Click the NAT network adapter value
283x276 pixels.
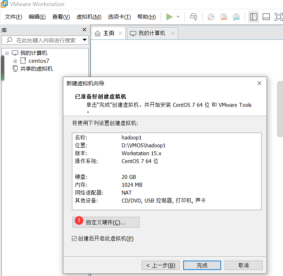[x=127, y=193]
